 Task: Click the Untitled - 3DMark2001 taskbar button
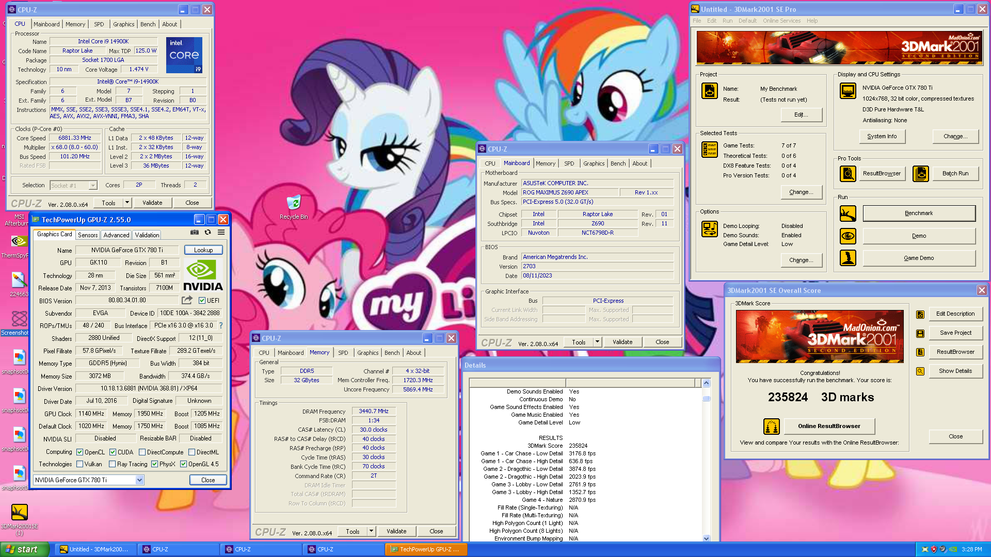tap(95, 550)
